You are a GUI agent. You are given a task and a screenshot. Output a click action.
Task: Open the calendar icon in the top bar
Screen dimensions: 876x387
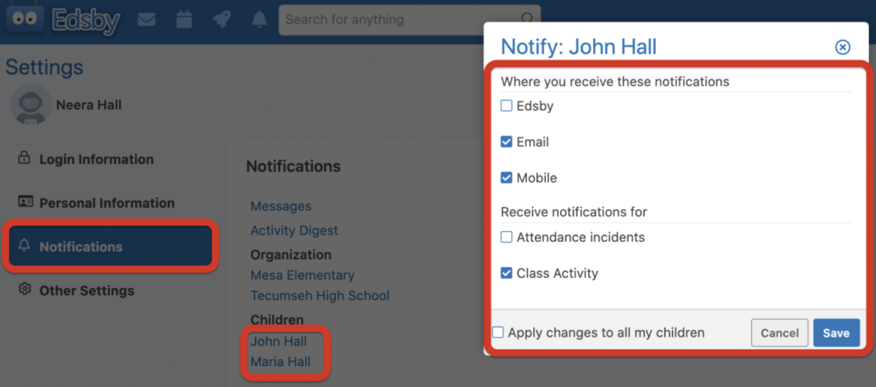(x=184, y=19)
